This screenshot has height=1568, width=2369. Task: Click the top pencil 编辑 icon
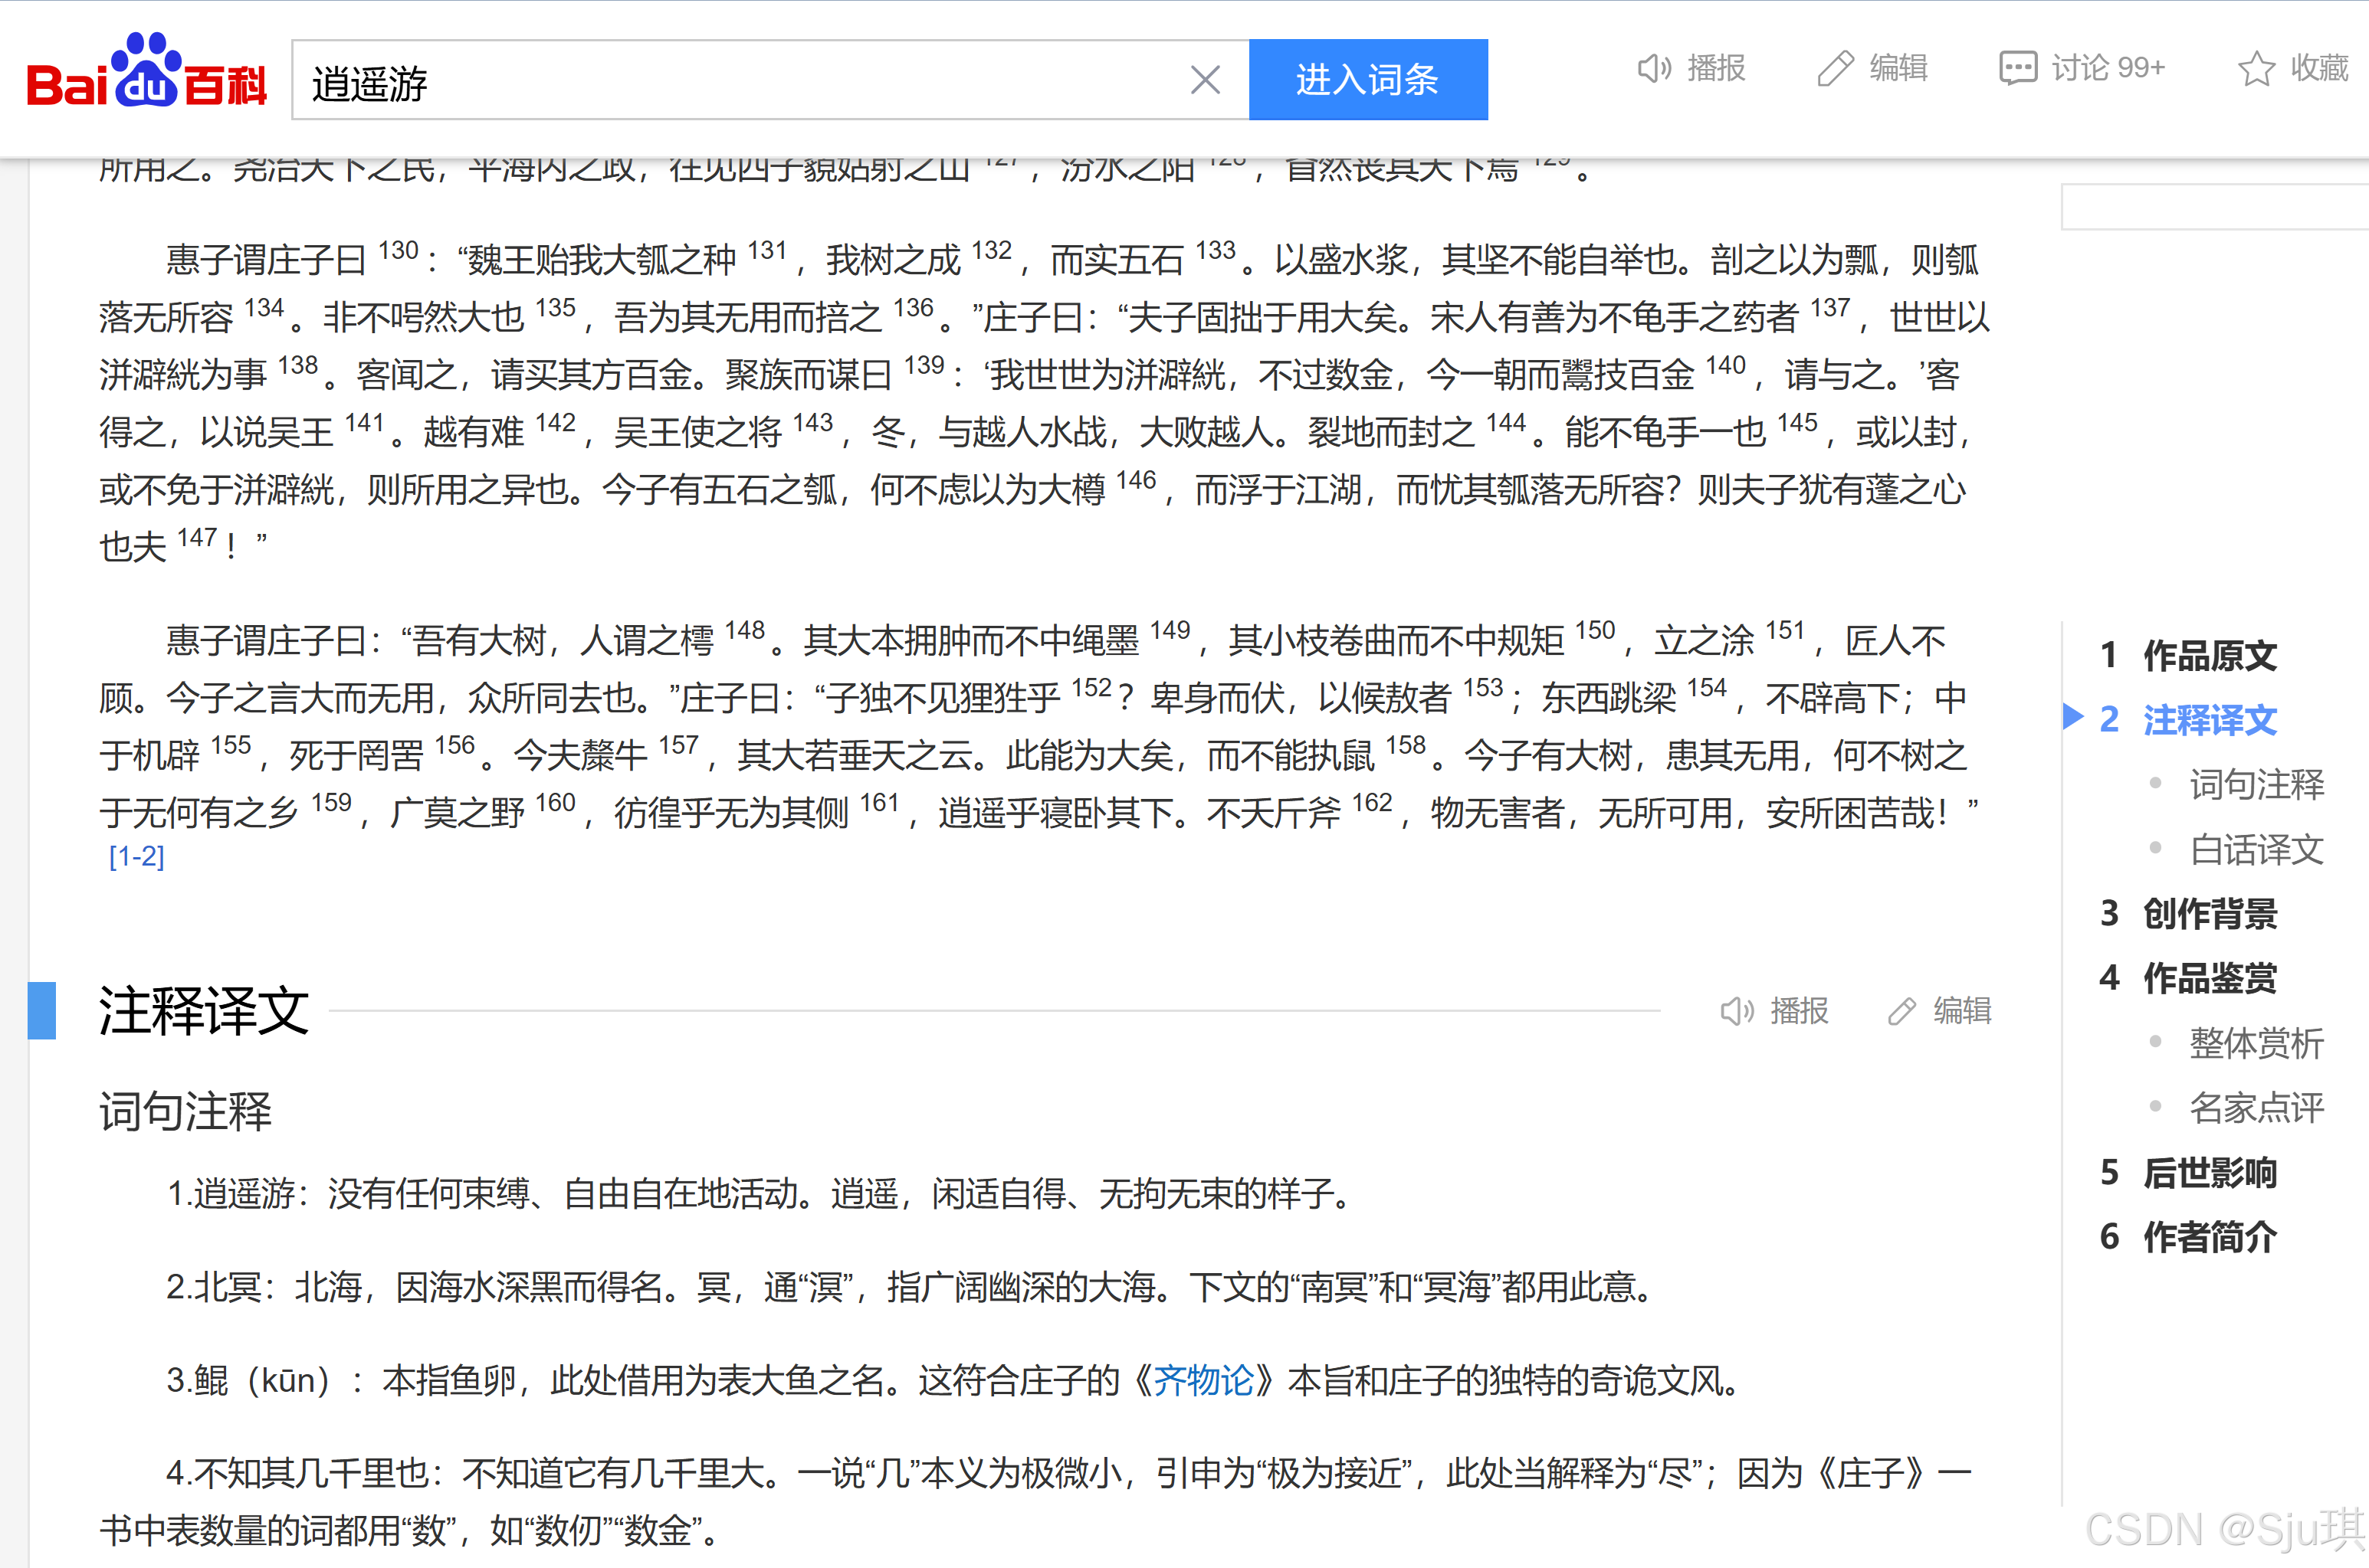pyautogui.click(x=1835, y=68)
